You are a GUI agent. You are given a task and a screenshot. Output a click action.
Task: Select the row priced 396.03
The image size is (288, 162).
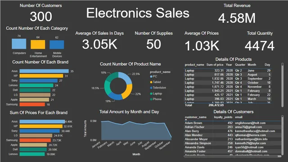(x=228, y=99)
